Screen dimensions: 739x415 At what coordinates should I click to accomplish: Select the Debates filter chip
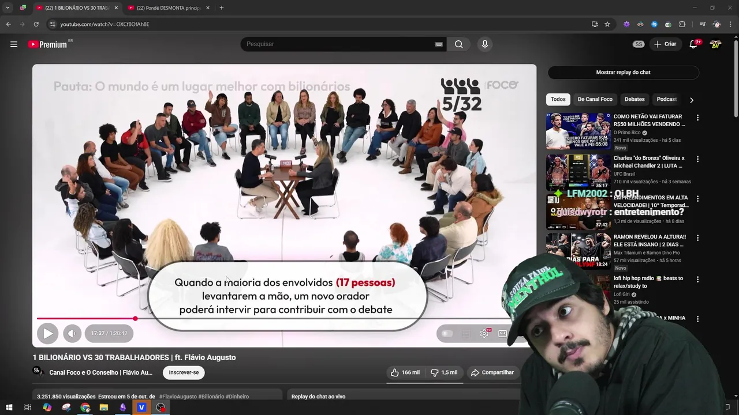(635, 99)
